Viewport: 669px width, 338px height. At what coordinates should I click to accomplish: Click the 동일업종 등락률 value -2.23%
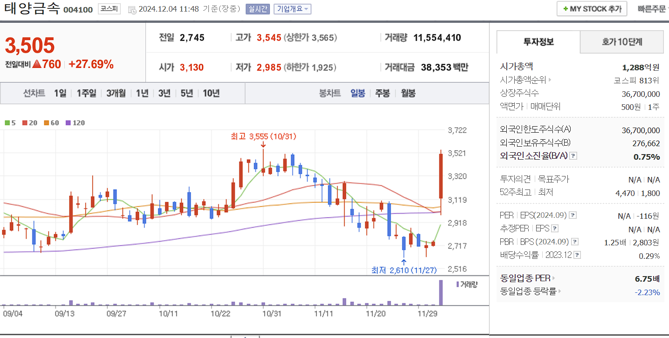tap(647, 292)
